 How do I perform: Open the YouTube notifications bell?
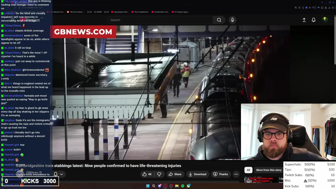(x=313, y=20)
